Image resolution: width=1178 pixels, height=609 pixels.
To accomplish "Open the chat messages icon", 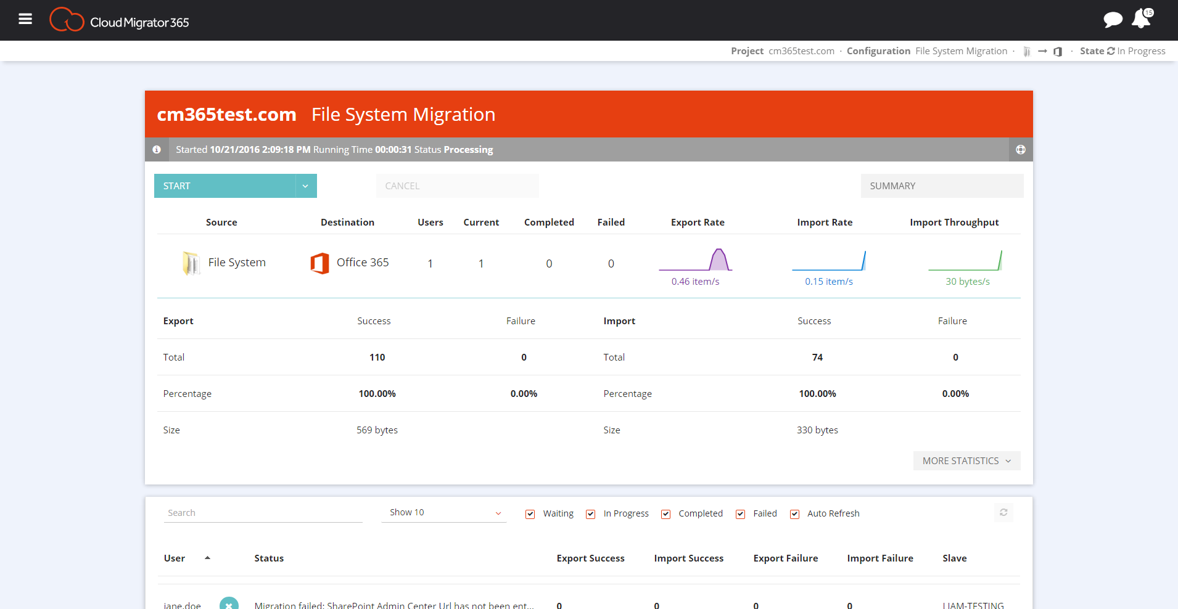I will (1112, 20).
